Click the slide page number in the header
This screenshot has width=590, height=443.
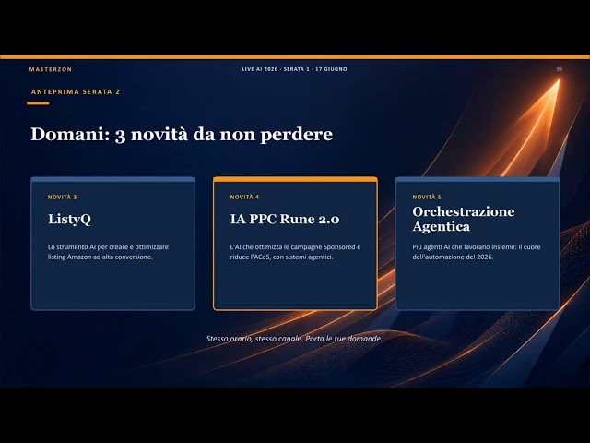pyautogui.click(x=560, y=69)
